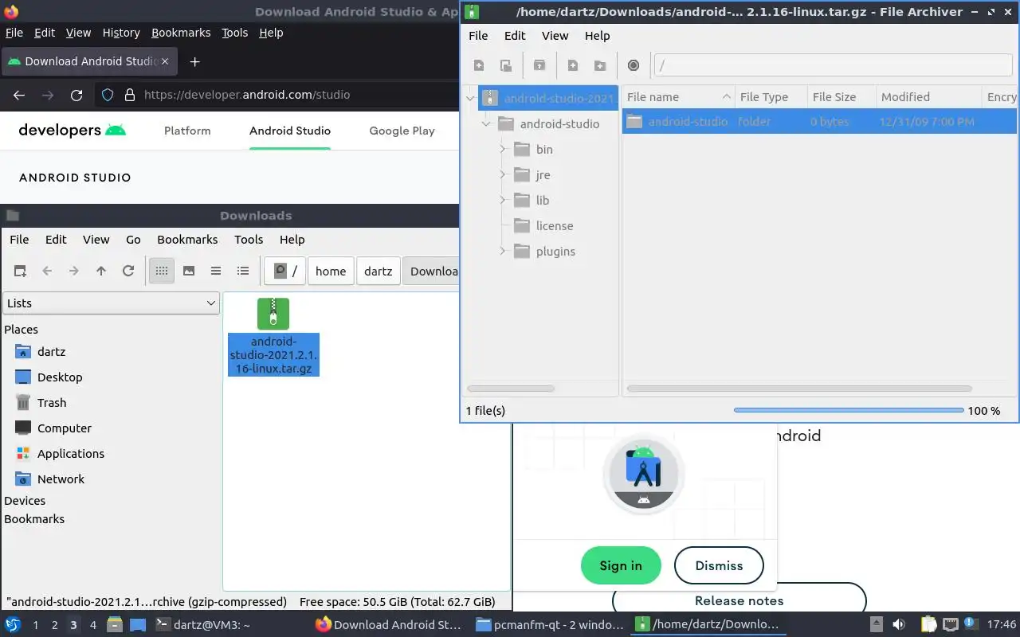Click Firefox tracking protection shield icon
The width and height of the screenshot is (1020, 637).
[x=108, y=95]
